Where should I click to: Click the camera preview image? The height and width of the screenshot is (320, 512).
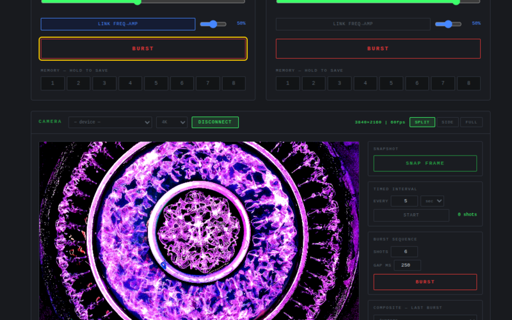pos(199,231)
